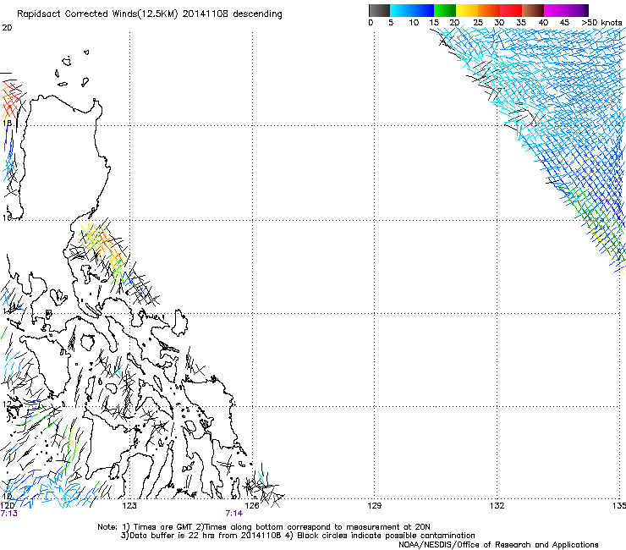Click the cyan 5-10 knots legend segment
This screenshot has height=550, width=626.
(401, 10)
